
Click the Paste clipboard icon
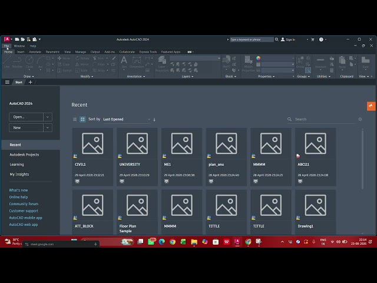click(x=342, y=61)
